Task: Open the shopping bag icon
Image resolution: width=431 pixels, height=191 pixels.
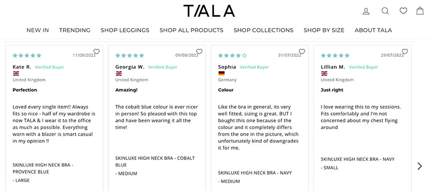Action: point(420,11)
